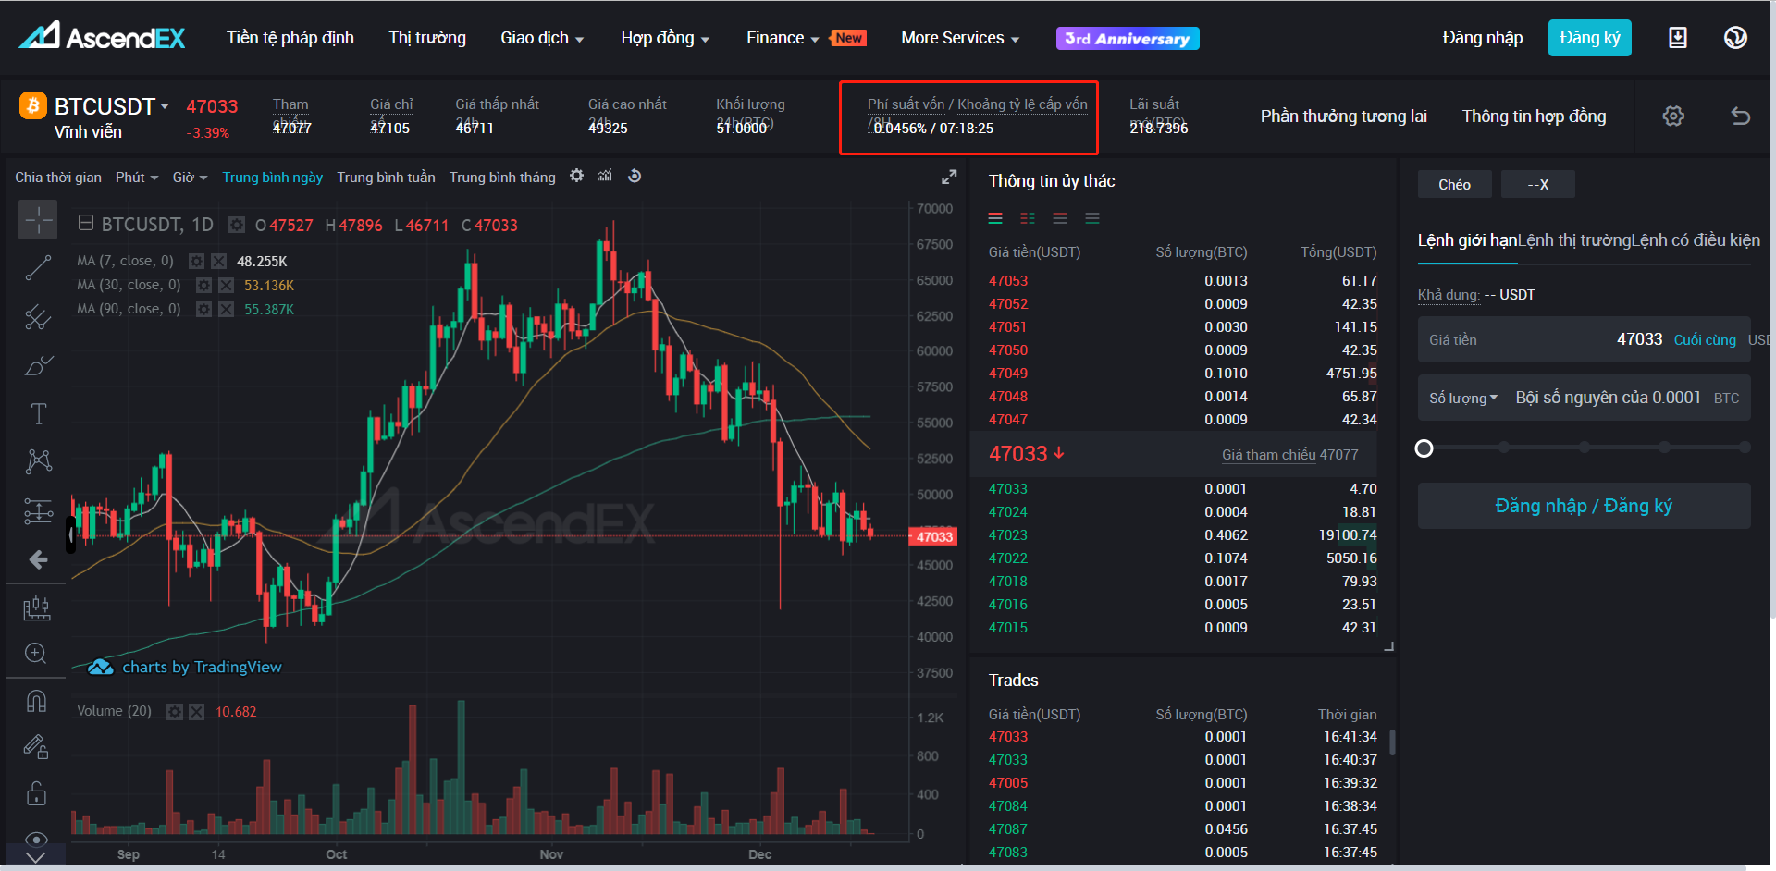1776x871 pixels.
Task: Open the contract settings gear icon
Action: (1673, 116)
